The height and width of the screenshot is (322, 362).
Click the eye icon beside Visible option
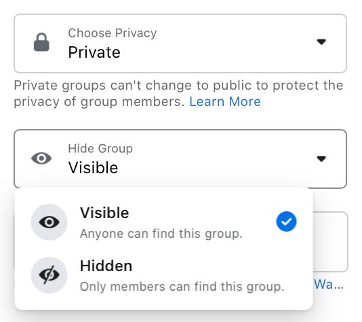click(49, 222)
